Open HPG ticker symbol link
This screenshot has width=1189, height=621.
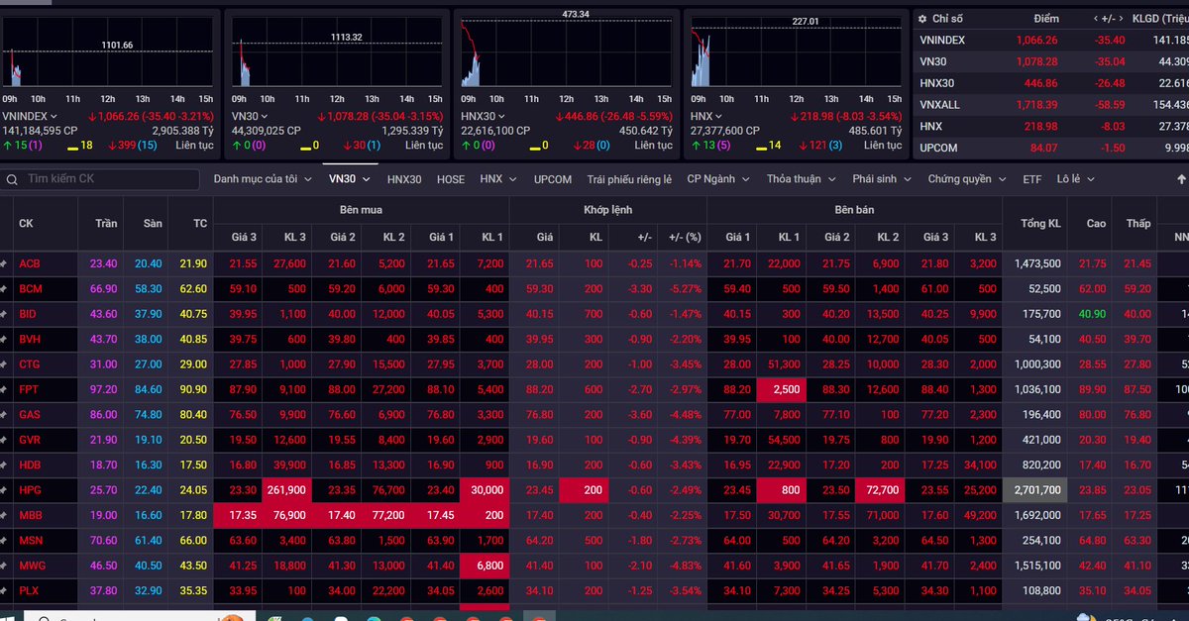pos(30,490)
